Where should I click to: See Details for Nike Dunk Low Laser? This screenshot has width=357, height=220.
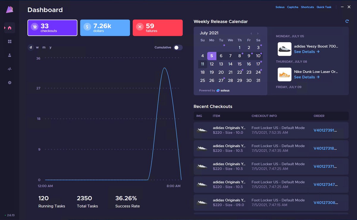(x=307, y=77)
